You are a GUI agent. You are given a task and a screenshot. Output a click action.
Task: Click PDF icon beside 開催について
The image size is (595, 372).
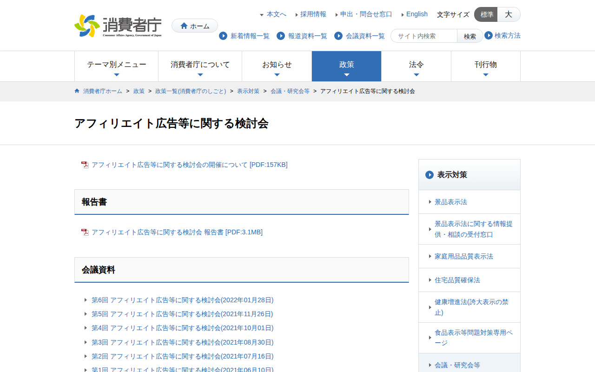(85, 165)
